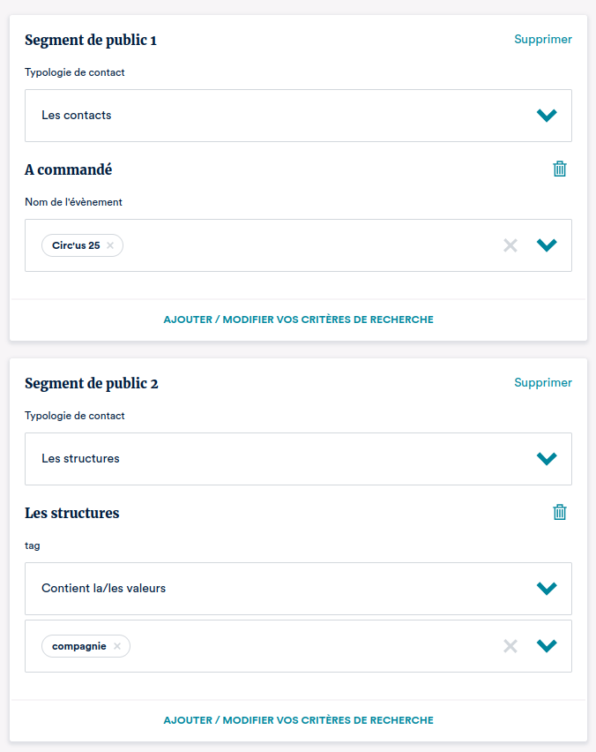Clear all values in the compagnie tag field
Image resolution: width=596 pixels, height=752 pixels.
[x=510, y=646]
